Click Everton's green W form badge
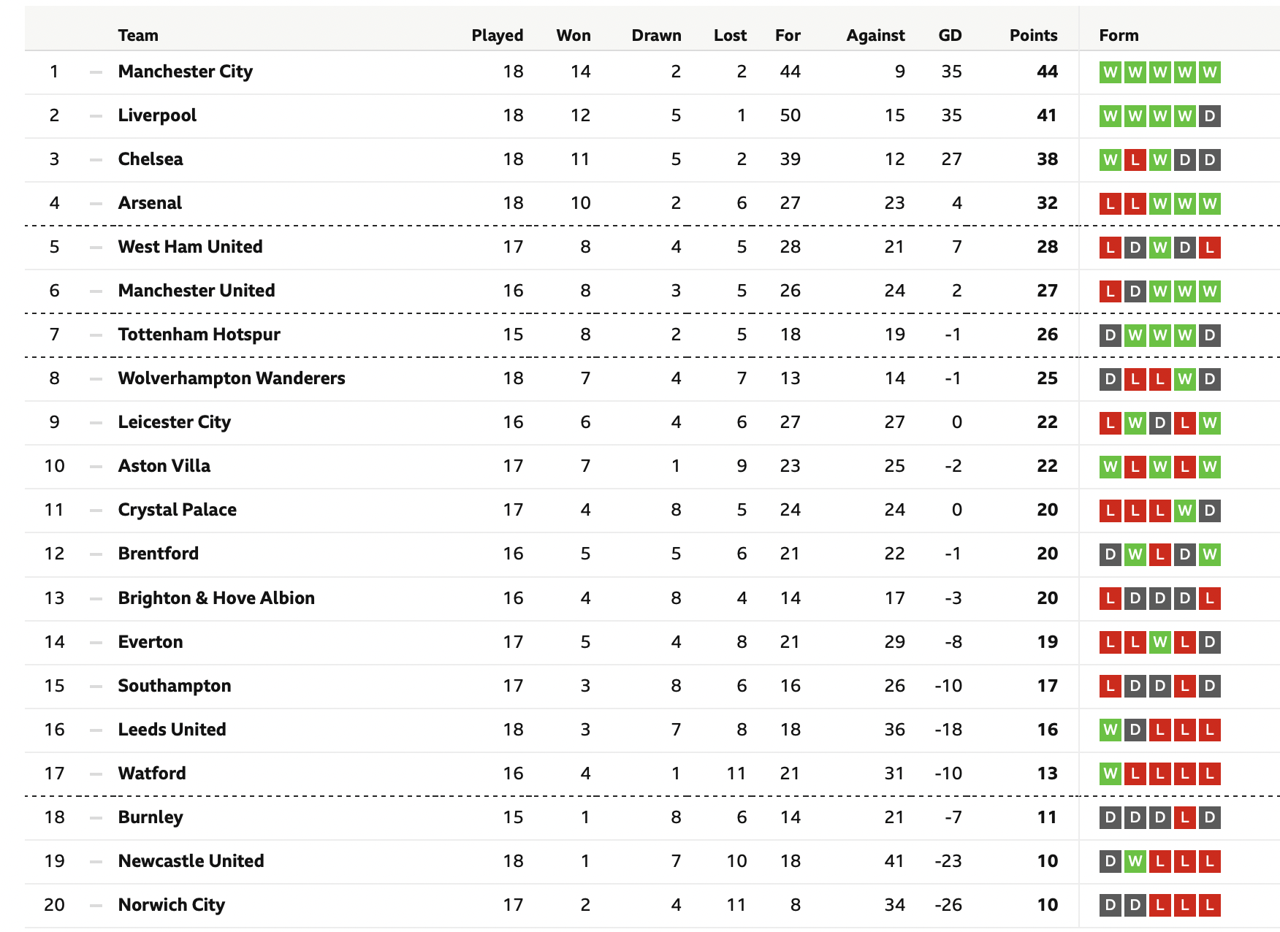The height and width of the screenshot is (932, 1280). click(1159, 642)
